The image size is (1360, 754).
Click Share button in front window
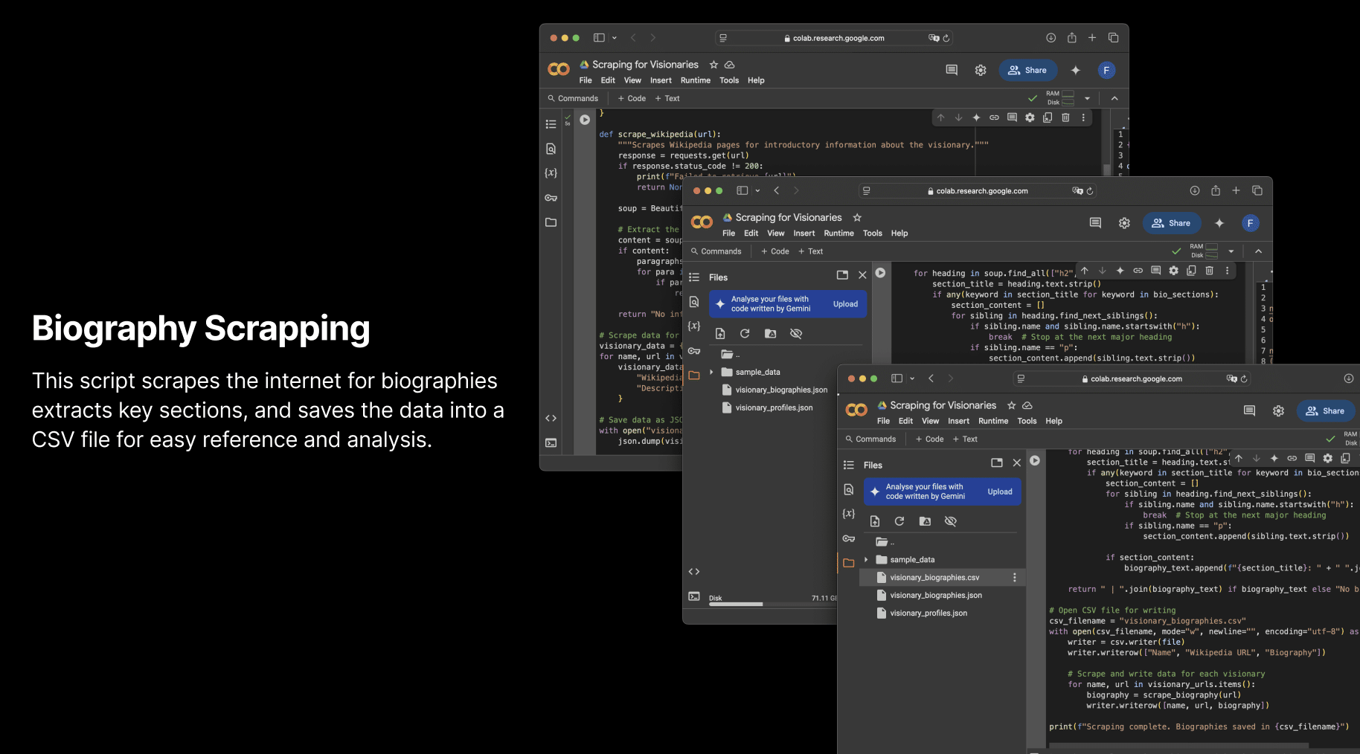click(x=1326, y=411)
